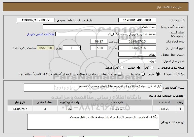194x137 pixels.
Task: Click the تعداد / مقدار column header
Action: 45,103
